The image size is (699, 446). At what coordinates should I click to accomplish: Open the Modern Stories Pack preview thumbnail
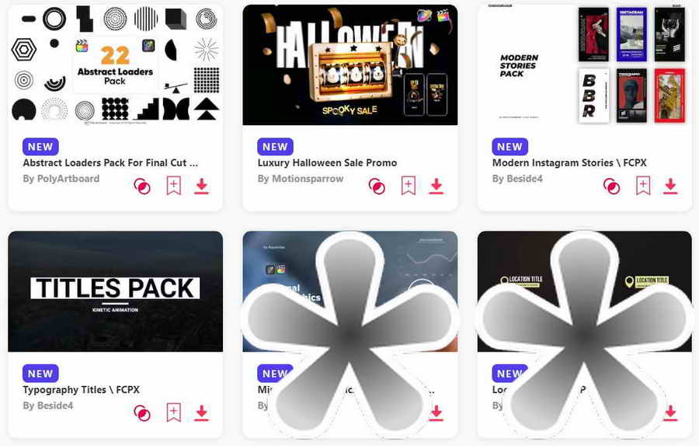point(585,65)
